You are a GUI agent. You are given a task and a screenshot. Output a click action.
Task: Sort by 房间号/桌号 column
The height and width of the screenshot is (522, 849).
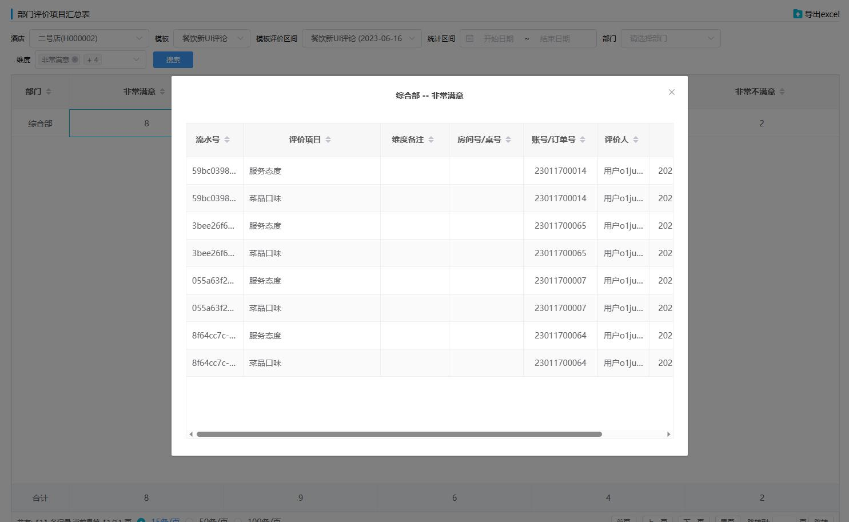click(x=508, y=140)
